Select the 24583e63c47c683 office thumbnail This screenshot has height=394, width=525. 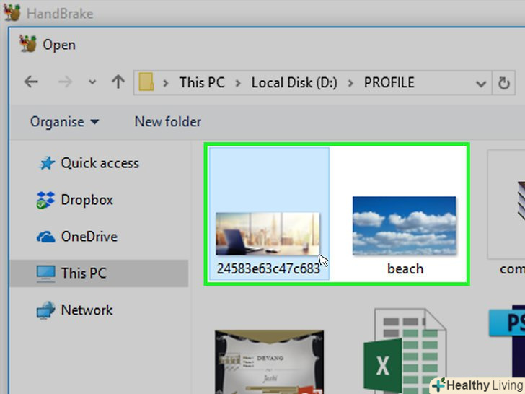point(268,234)
